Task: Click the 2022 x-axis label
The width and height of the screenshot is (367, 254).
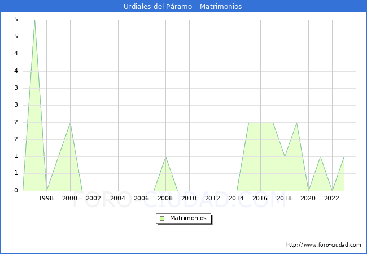Action: (331, 198)
